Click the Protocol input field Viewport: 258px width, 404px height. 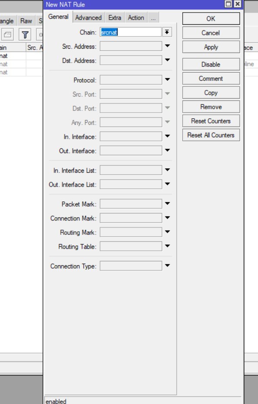click(x=131, y=80)
